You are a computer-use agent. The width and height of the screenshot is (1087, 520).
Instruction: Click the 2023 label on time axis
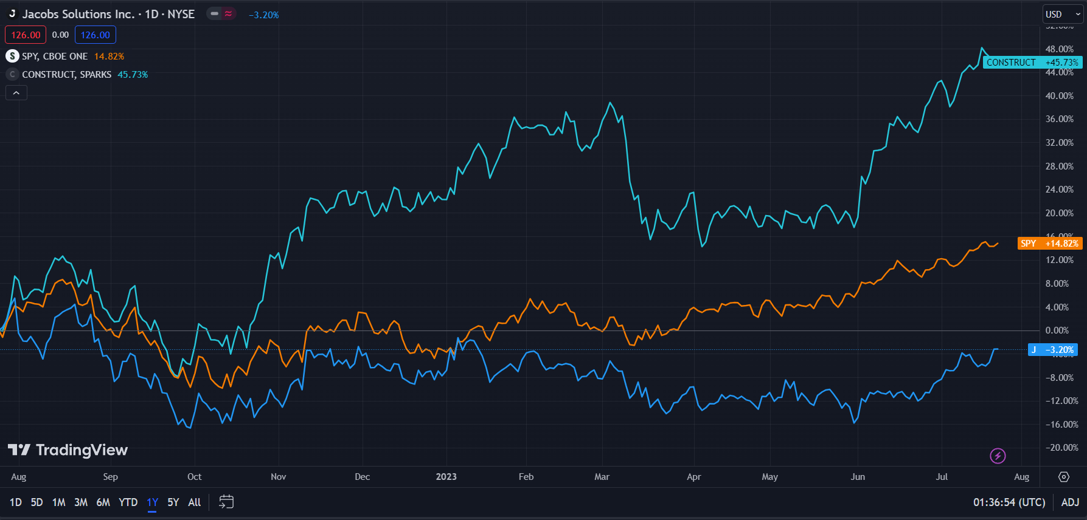(x=446, y=477)
